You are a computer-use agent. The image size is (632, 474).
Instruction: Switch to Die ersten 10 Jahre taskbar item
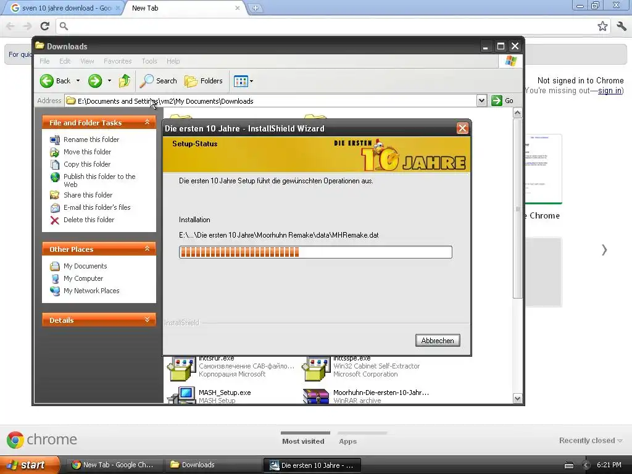(312, 465)
